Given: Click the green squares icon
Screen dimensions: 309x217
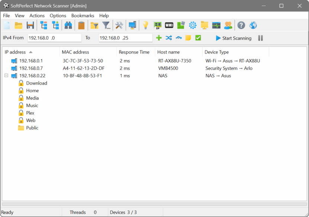Looking at the screenshot, I should pyautogui.click(x=181, y=25).
